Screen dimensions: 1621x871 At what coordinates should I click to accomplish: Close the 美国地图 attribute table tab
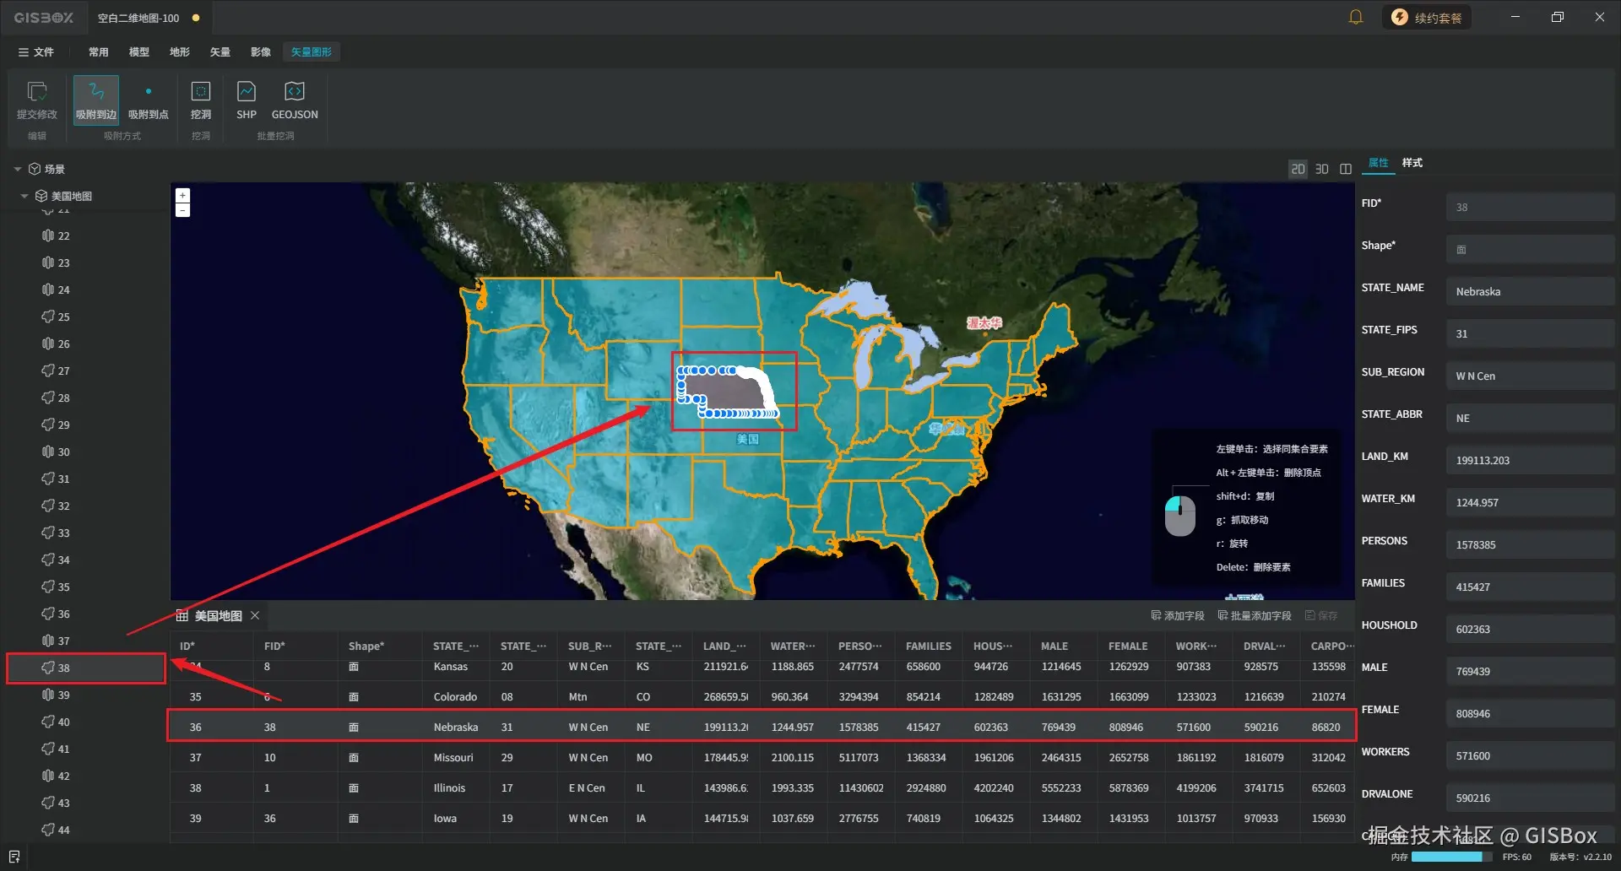(x=255, y=616)
